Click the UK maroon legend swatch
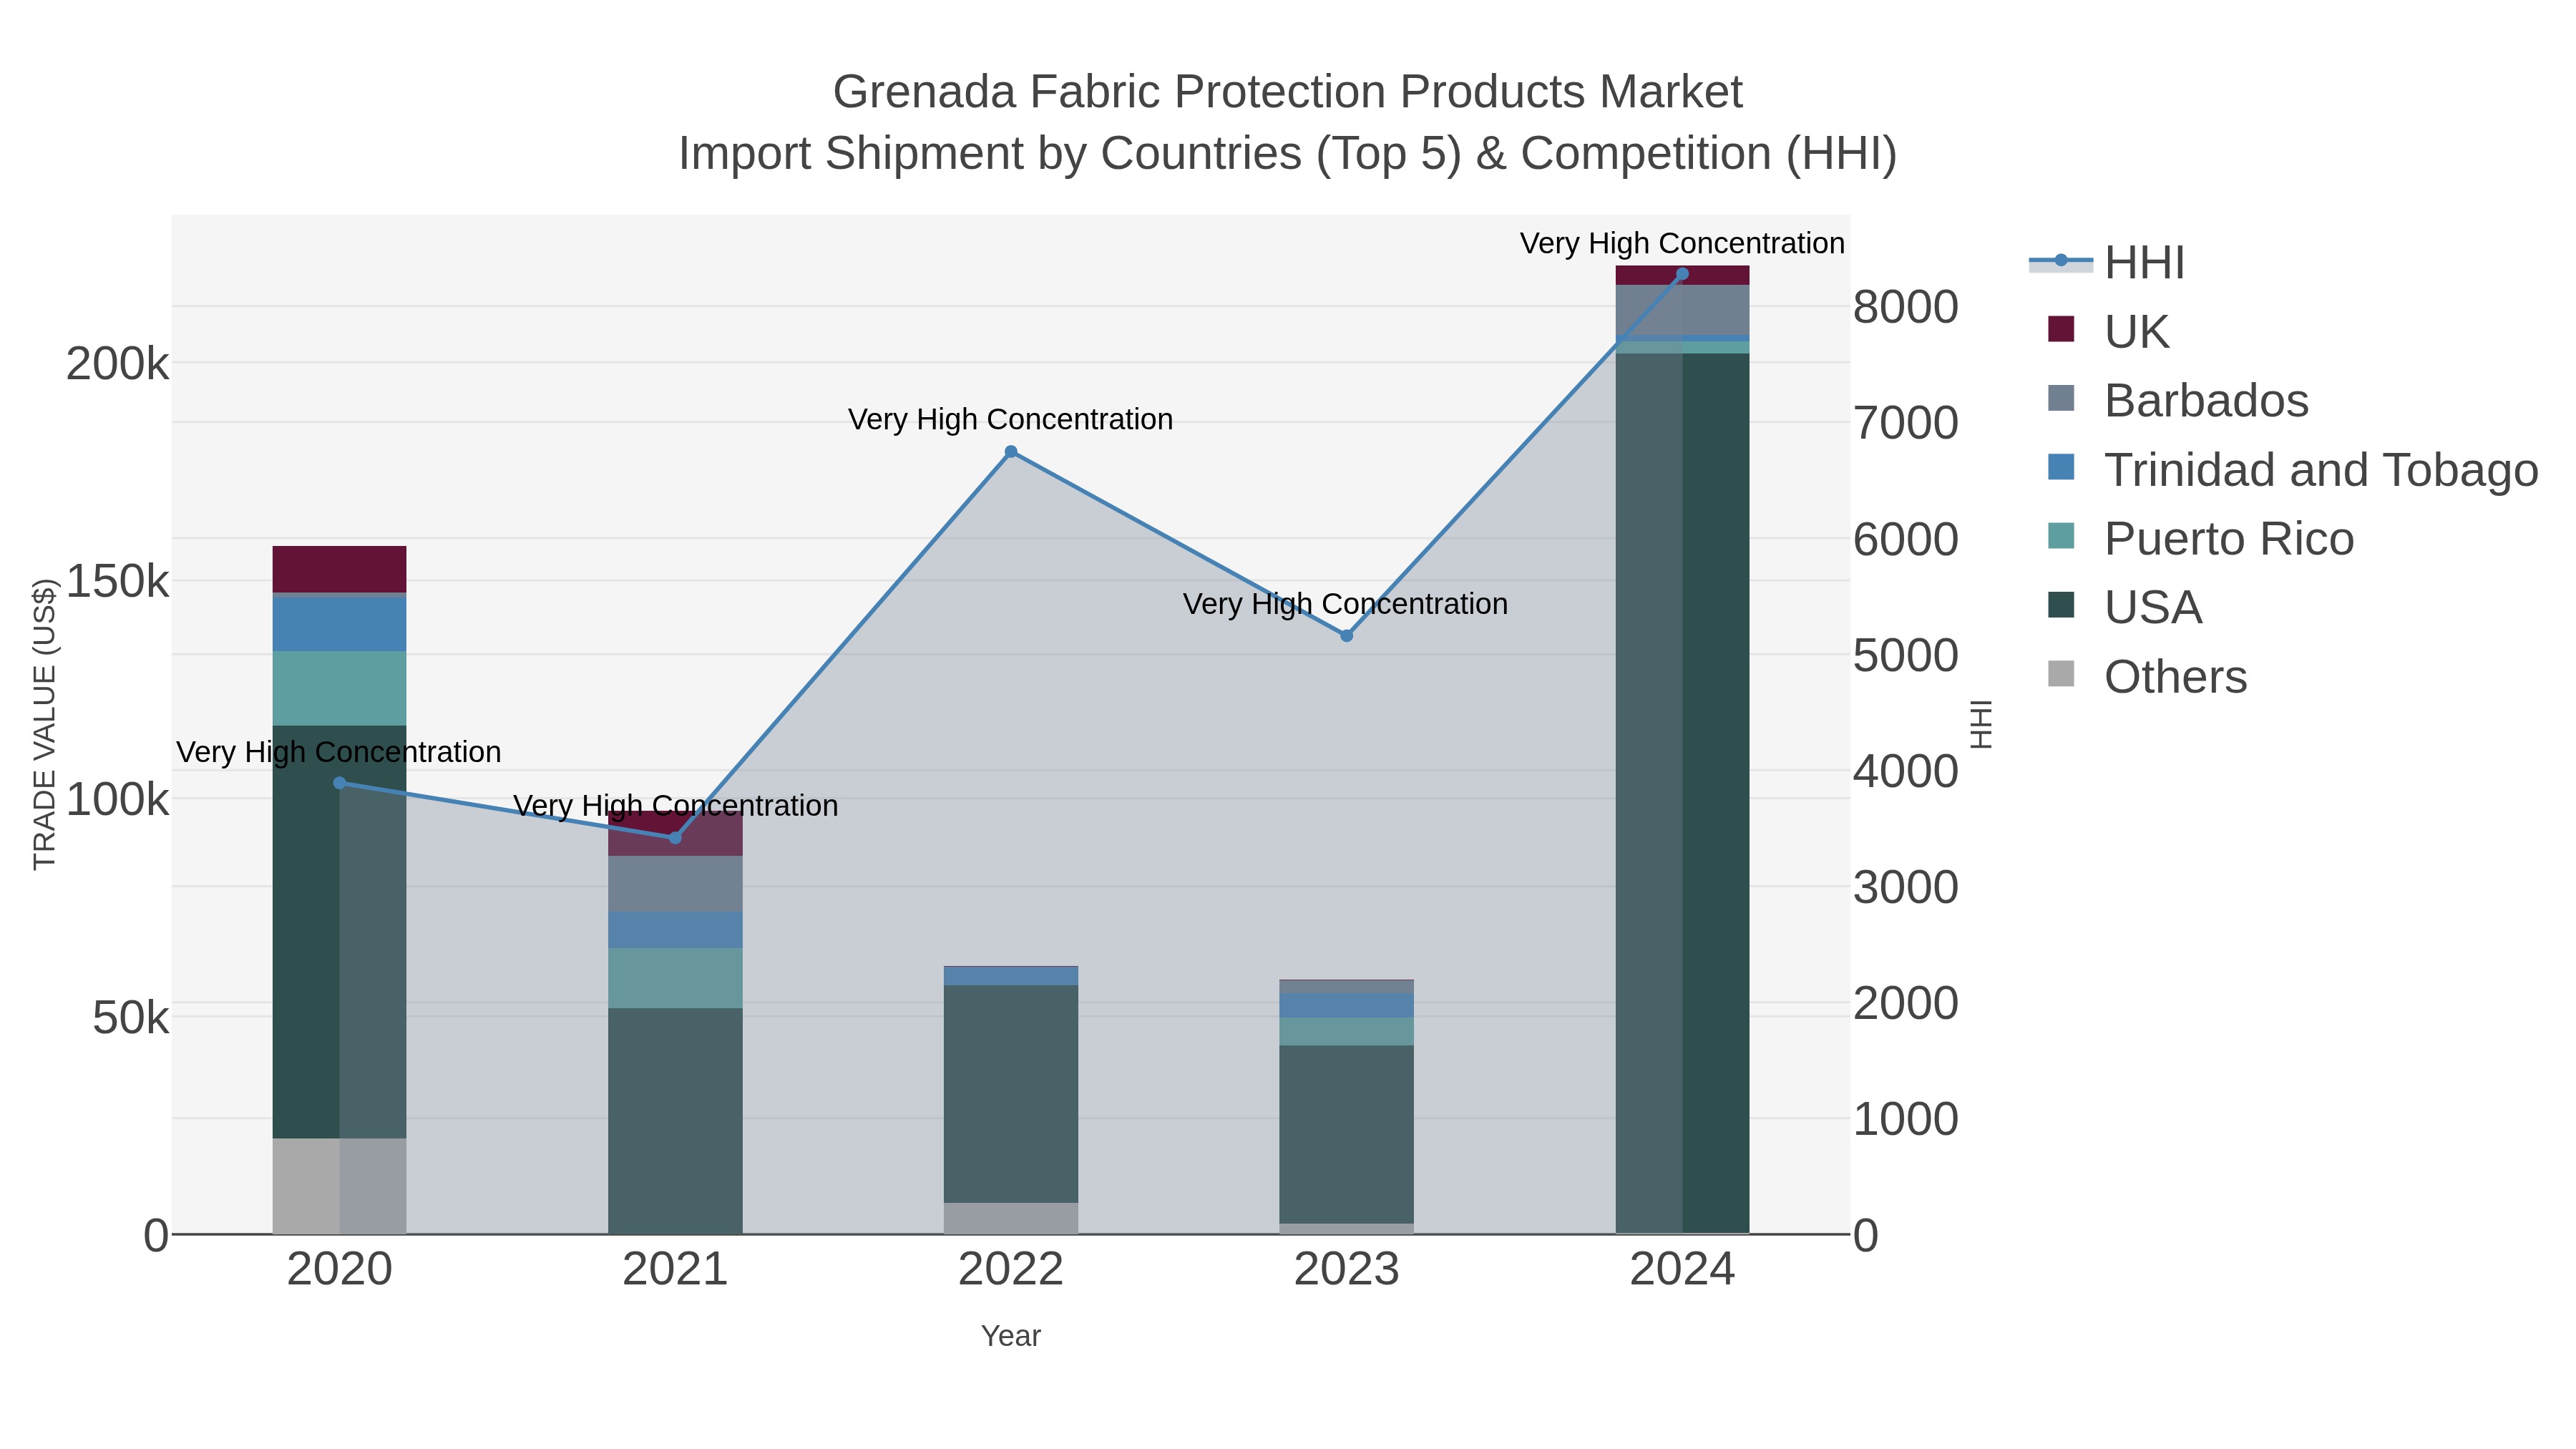2576x1449 pixels. pyautogui.click(x=2061, y=329)
